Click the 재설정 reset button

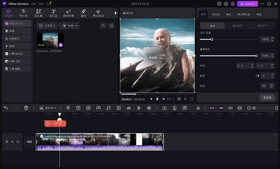[x=267, y=97]
